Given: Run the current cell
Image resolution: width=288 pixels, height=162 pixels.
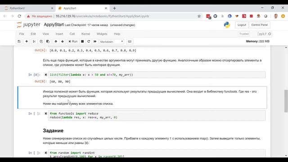Looking at the screenshot, I should [x=73, y=41].
